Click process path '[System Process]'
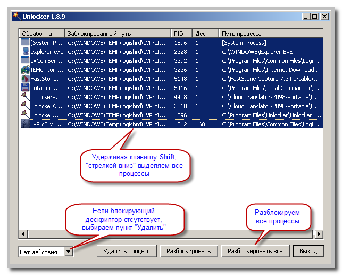Screen dimensions: 342x275 pyautogui.click(x=244, y=43)
